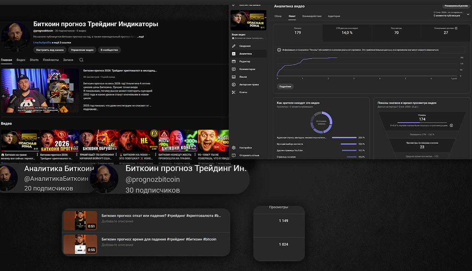Viewport: 472px width, 271px height.
Task: Open the Настройки gear icon
Action: (x=234, y=148)
